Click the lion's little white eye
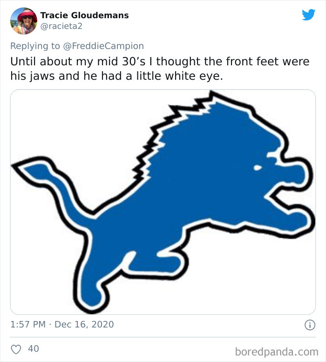This screenshot has width=326, height=362. pos(257,167)
